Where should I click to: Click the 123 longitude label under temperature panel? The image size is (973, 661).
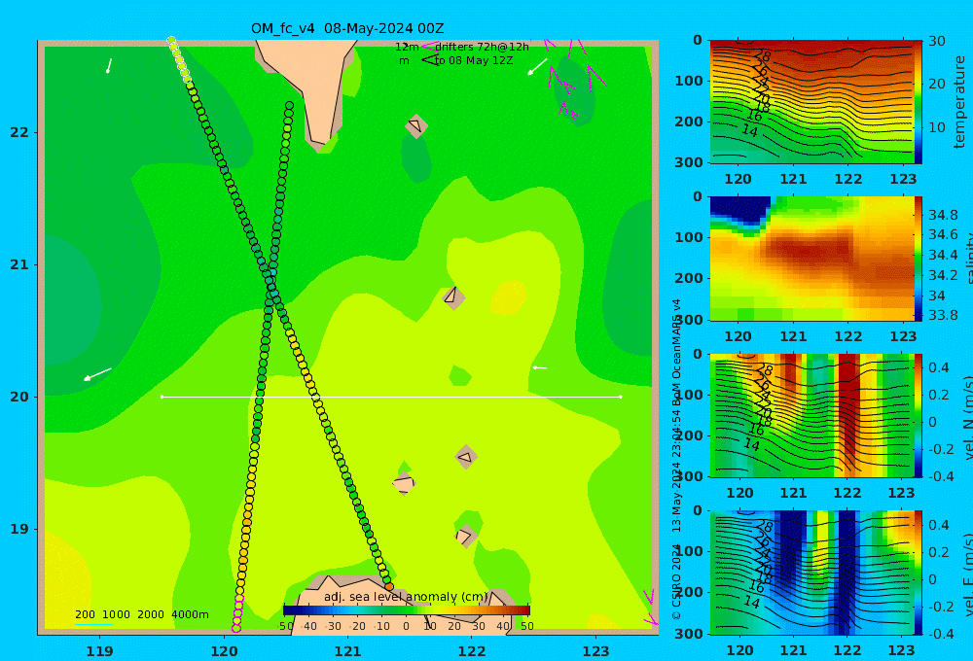tap(903, 179)
